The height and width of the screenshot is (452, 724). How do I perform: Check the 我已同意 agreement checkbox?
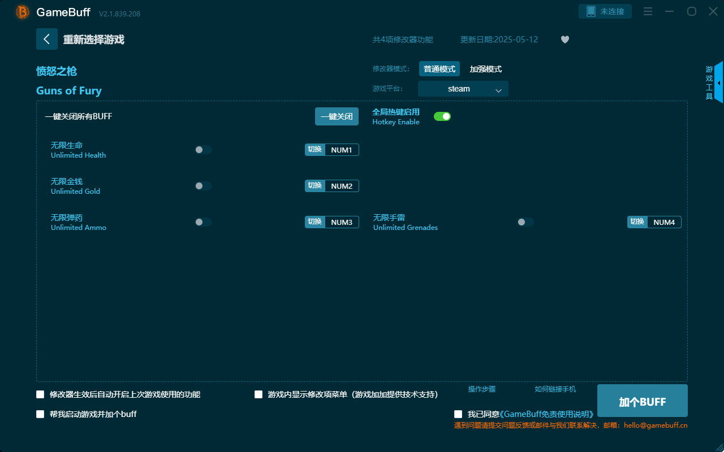coord(458,414)
